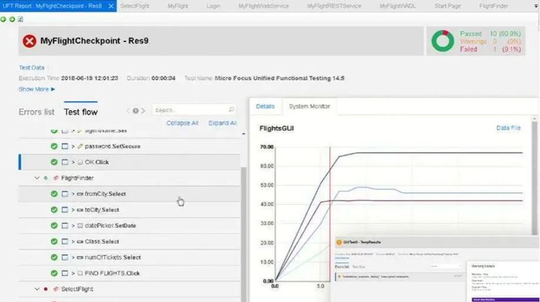Collapse the SelectFlight tree node

tap(37, 289)
